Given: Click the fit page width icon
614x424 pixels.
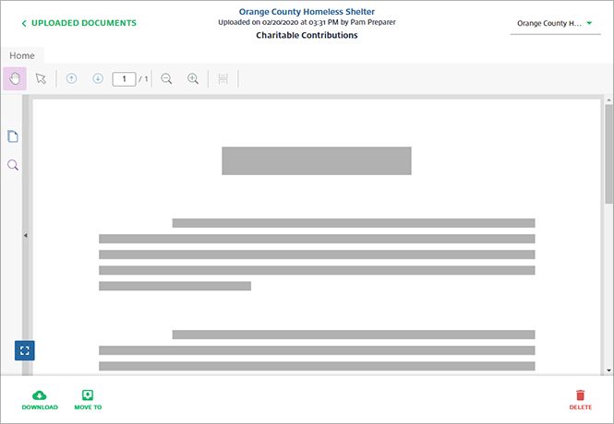Looking at the screenshot, I should 223,78.
